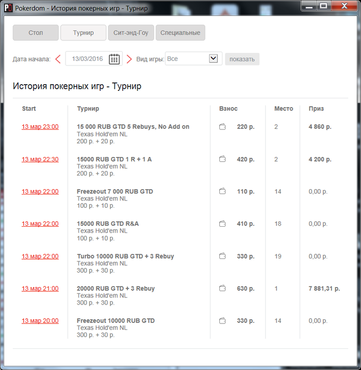Click wallet icon in 630 р. row
The width and height of the screenshot is (361, 370).
[223, 289]
